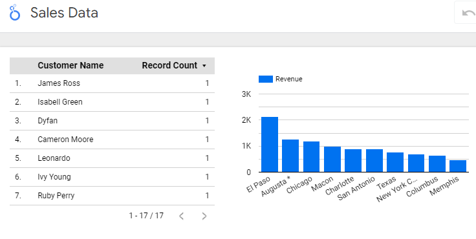The height and width of the screenshot is (239, 476).
Task: Click the Sales Data report title
Action: pyautogui.click(x=65, y=13)
